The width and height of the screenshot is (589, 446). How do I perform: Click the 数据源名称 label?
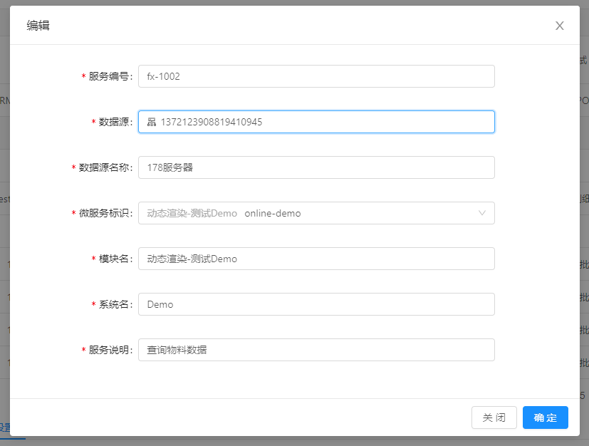[x=104, y=167]
